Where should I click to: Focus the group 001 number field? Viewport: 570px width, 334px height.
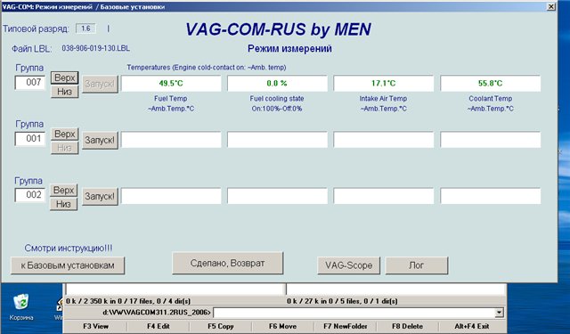click(29, 138)
